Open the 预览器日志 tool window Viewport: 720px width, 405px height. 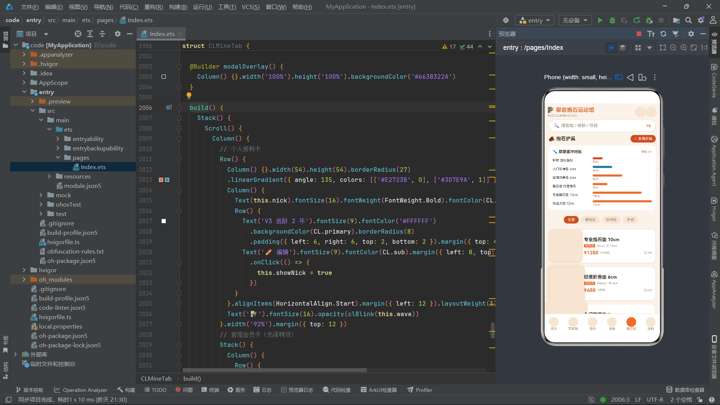coord(297,390)
